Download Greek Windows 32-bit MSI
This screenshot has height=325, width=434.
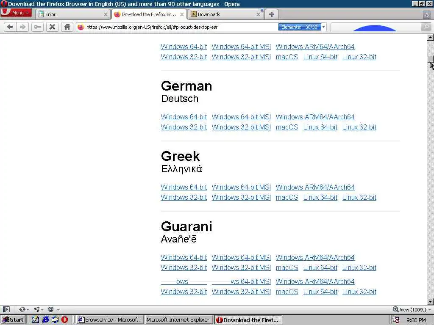coord(241,197)
